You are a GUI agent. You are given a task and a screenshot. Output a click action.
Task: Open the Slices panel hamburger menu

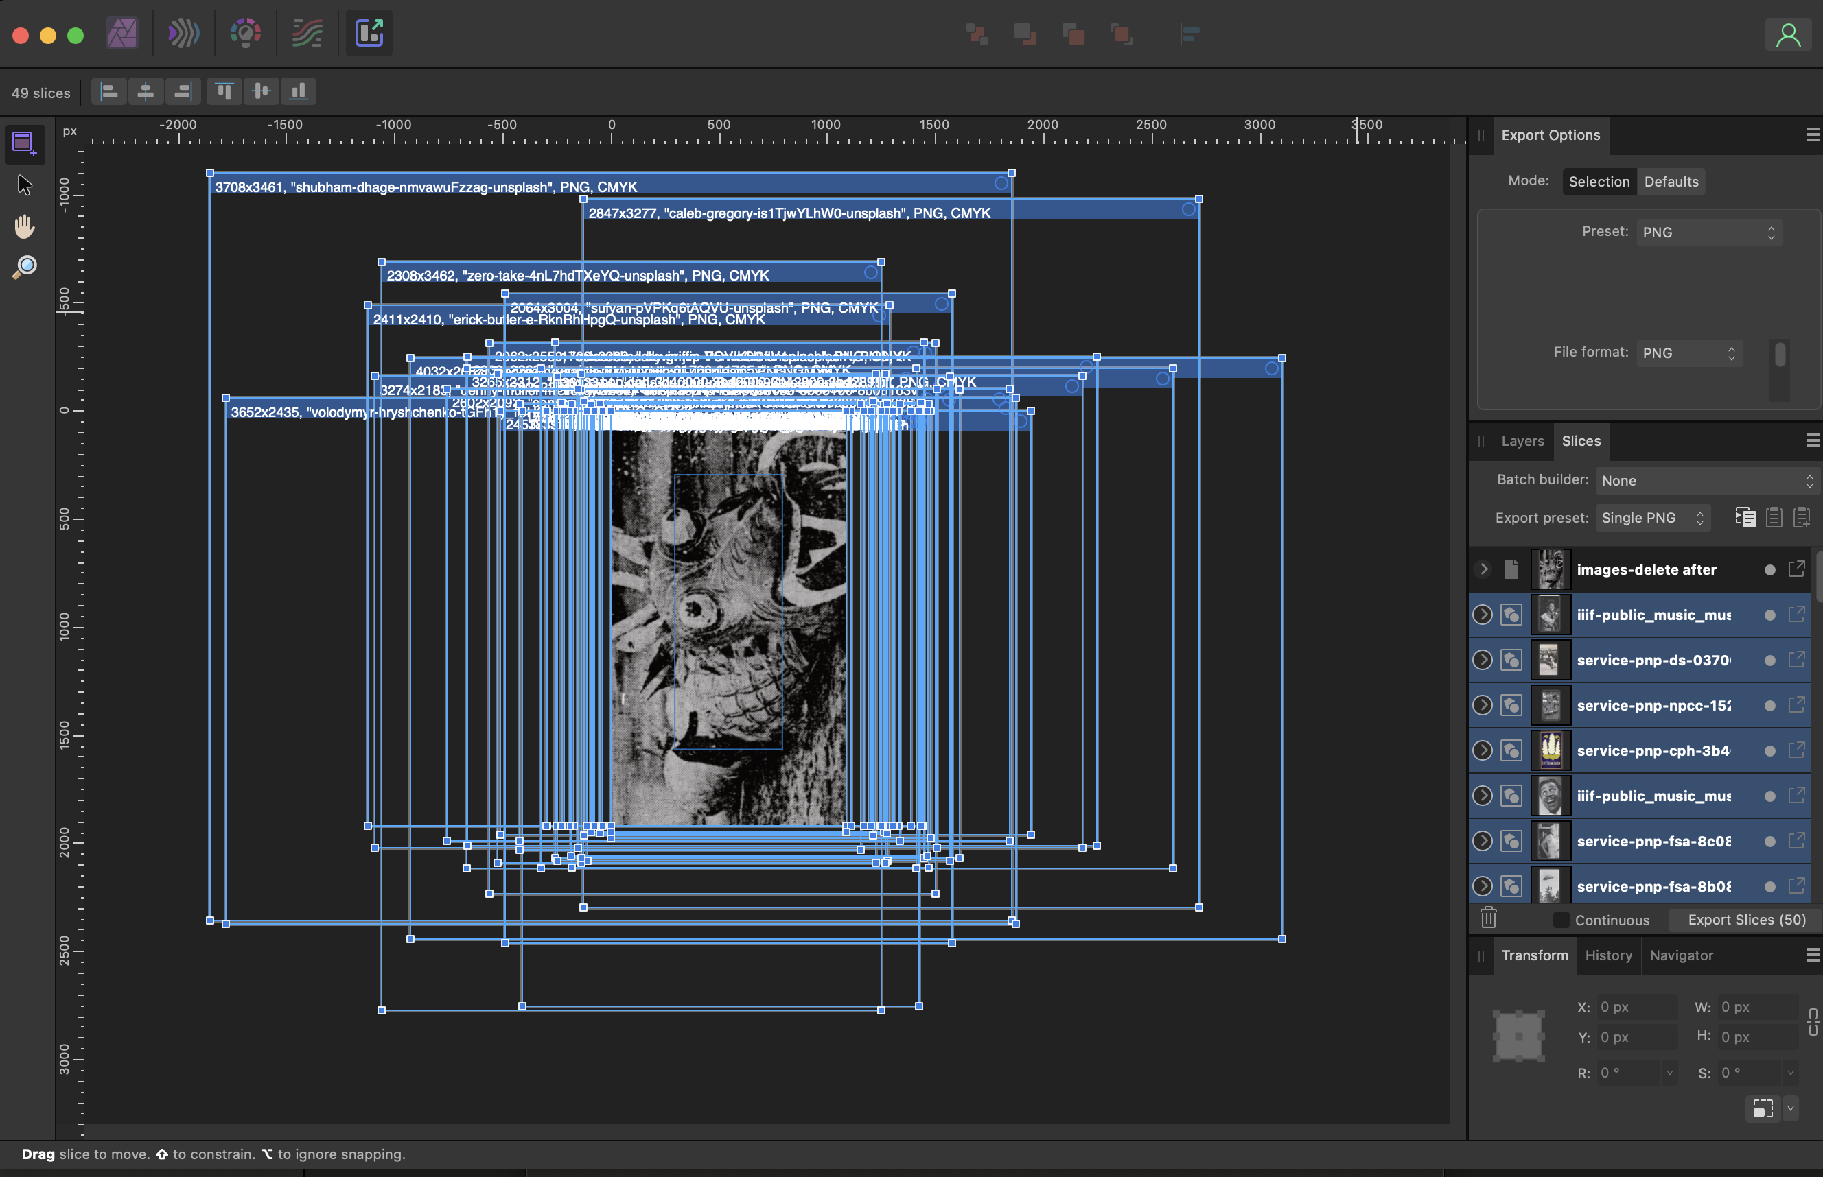pyautogui.click(x=1812, y=440)
